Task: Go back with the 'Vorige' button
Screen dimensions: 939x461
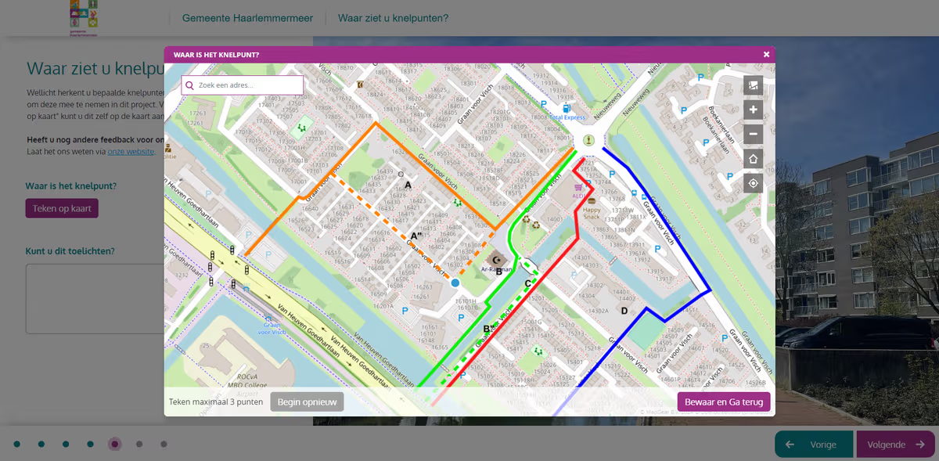Action: [814, 445]
